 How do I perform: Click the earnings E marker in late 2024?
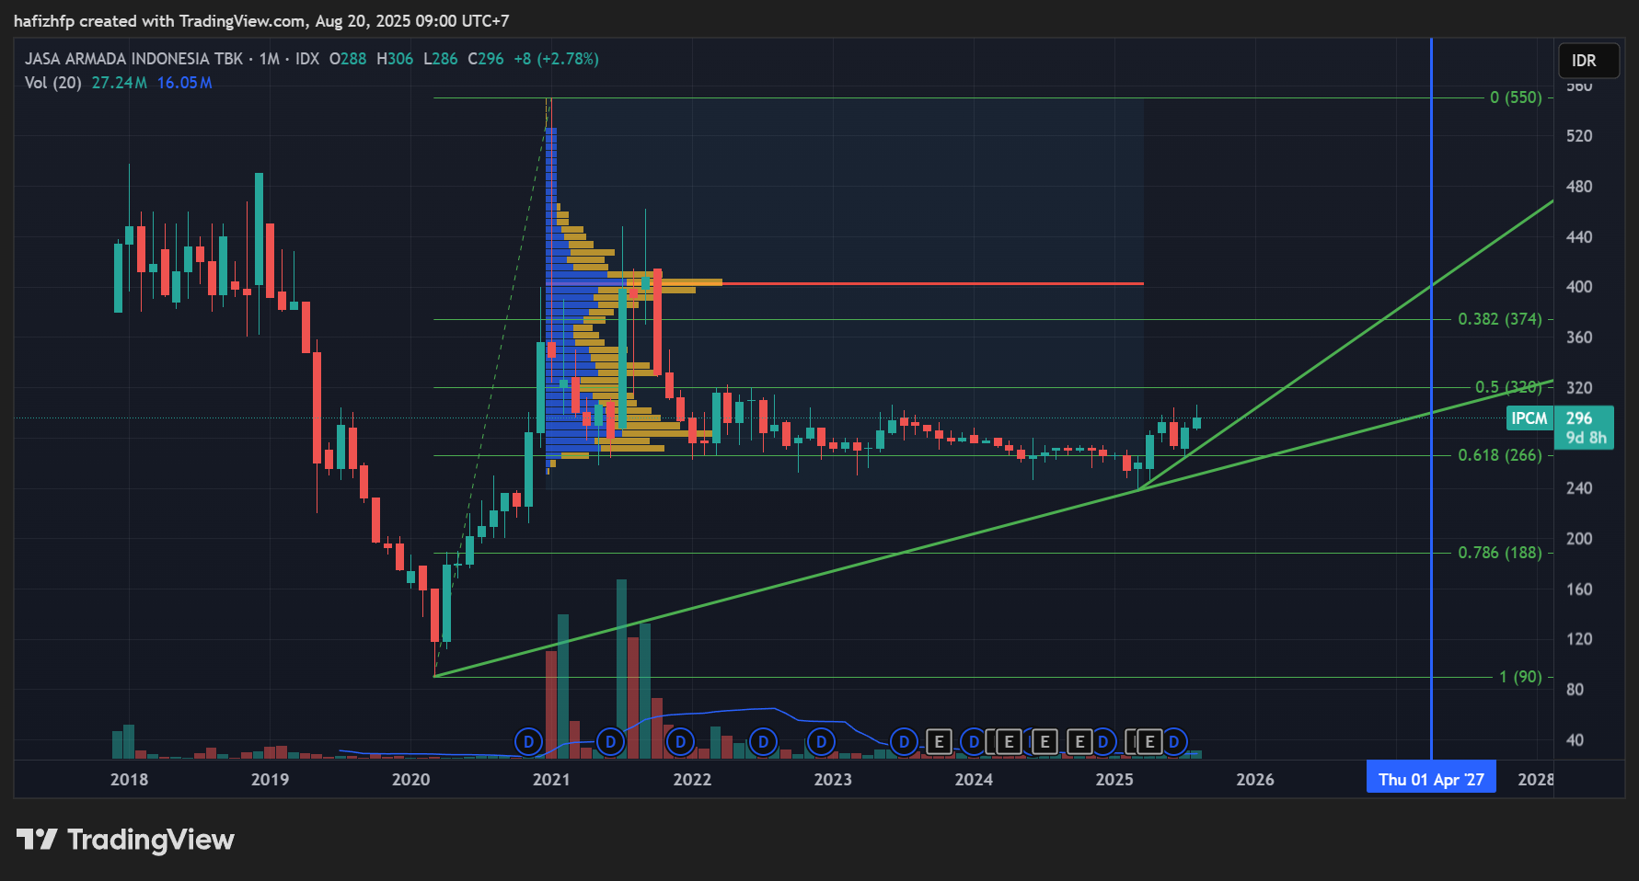point(1079,741)
